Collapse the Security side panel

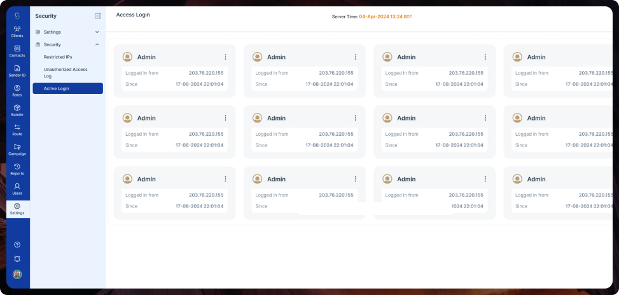tap(98, 16)
